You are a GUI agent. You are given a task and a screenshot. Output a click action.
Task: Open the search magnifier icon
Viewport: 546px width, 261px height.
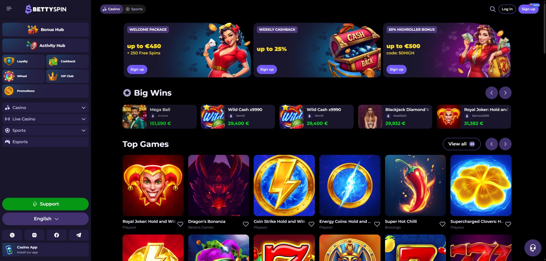[493, 9]
